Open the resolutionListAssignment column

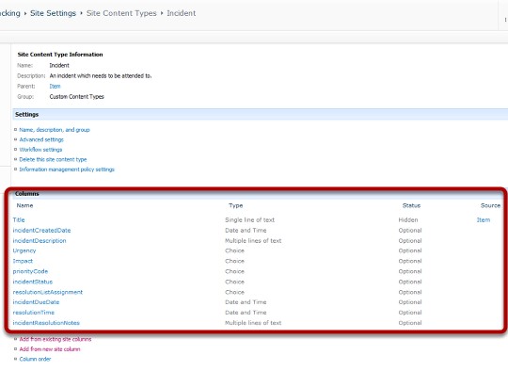tap(48, 292)
